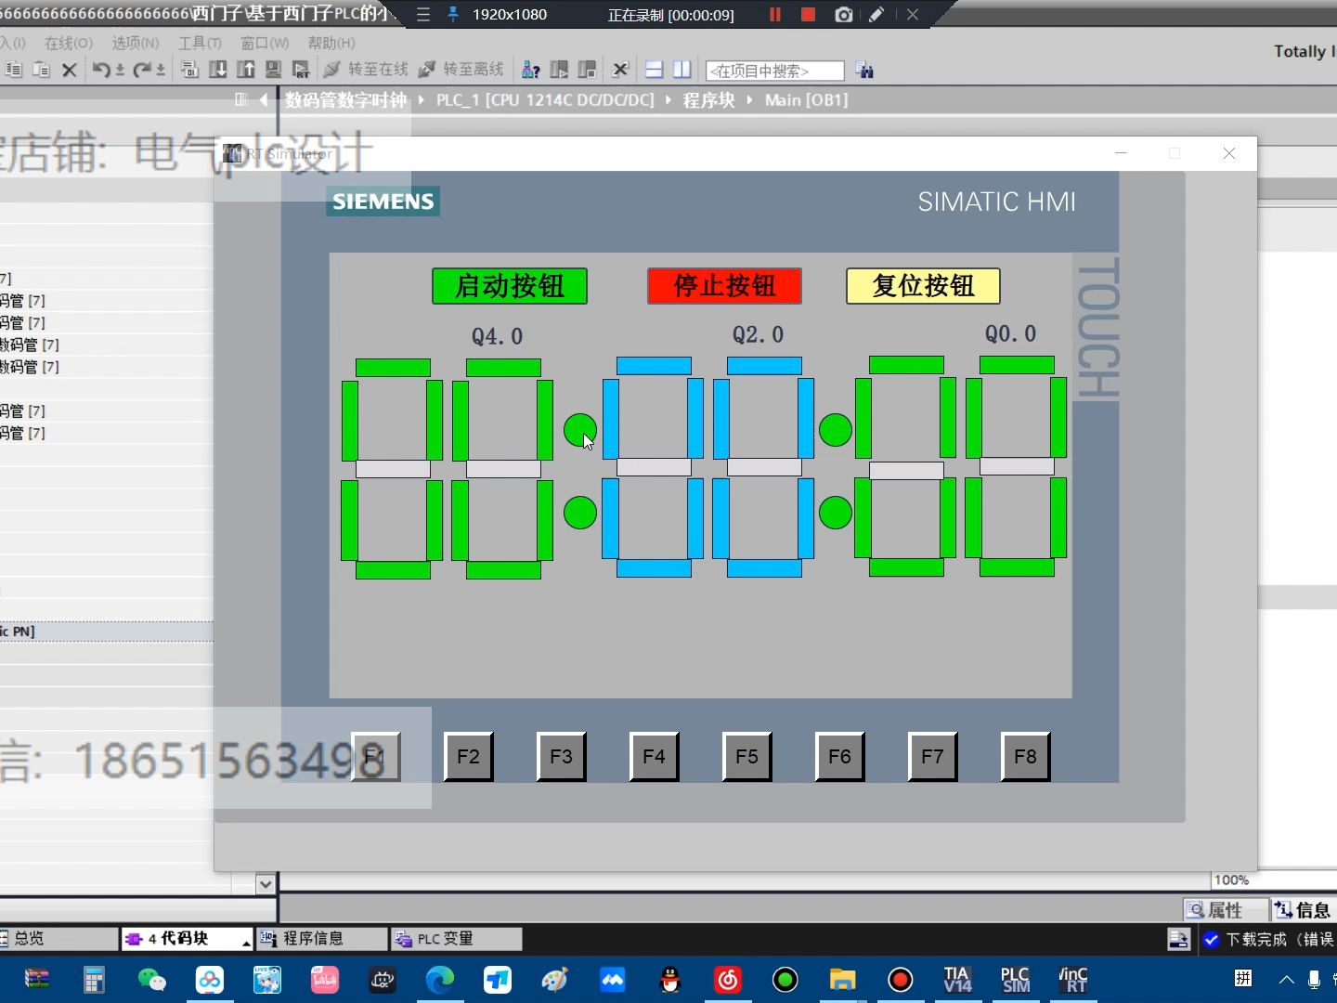This screenshot has height=1003, width=1337.
Task: Click the search-in-project binoculars icon
Action: (864, 70)
